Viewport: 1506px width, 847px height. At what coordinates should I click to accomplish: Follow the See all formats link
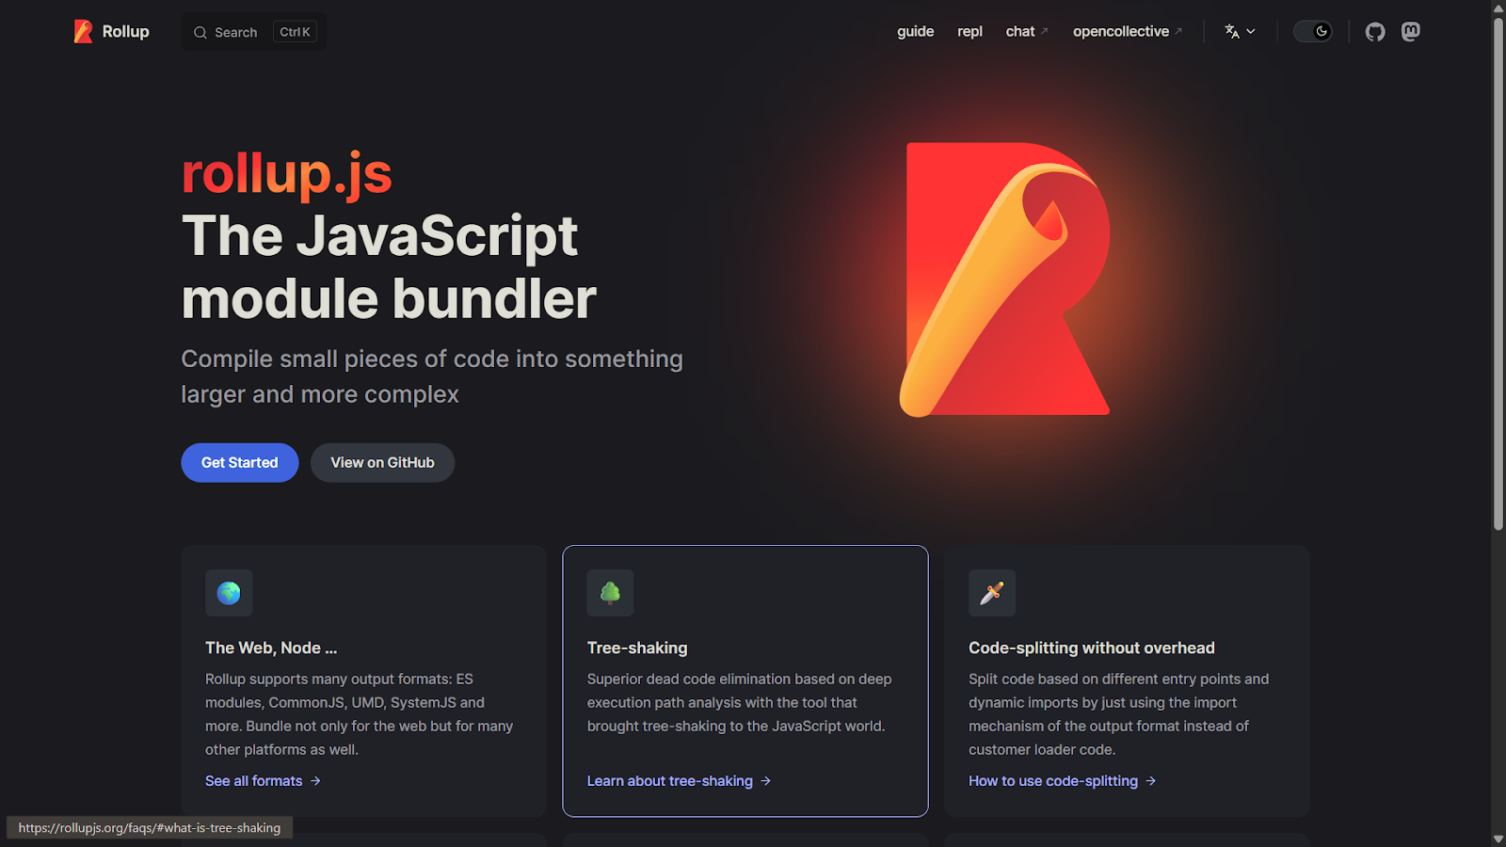pos(263,781)
